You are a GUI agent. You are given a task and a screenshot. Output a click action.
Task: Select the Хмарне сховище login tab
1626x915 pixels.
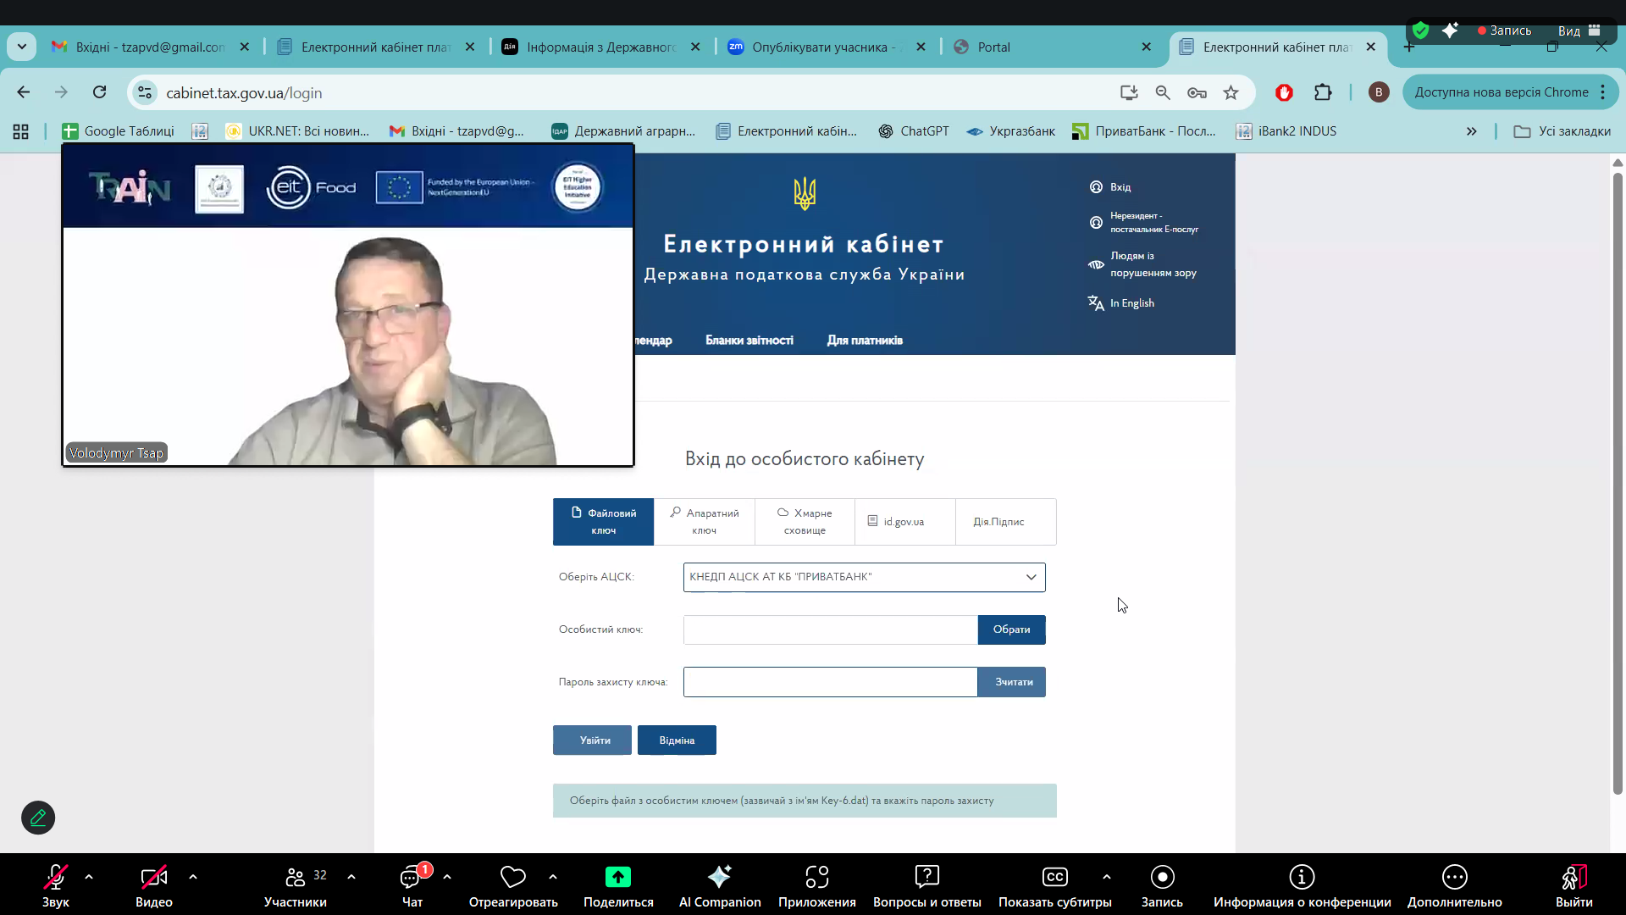[x=805, y=522]
